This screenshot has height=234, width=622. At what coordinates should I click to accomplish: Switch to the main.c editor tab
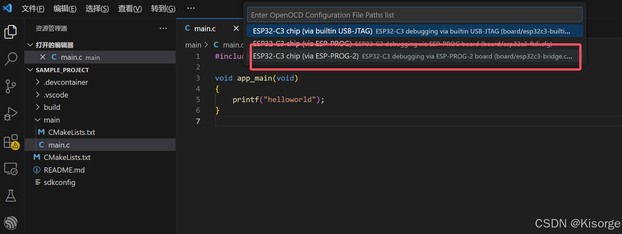[205, 29]
